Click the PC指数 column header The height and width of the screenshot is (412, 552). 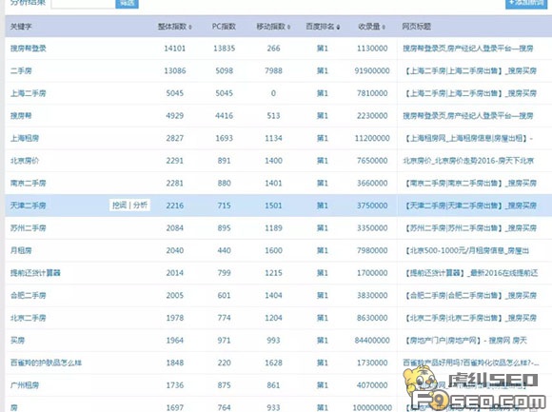[x=224, y=27]
